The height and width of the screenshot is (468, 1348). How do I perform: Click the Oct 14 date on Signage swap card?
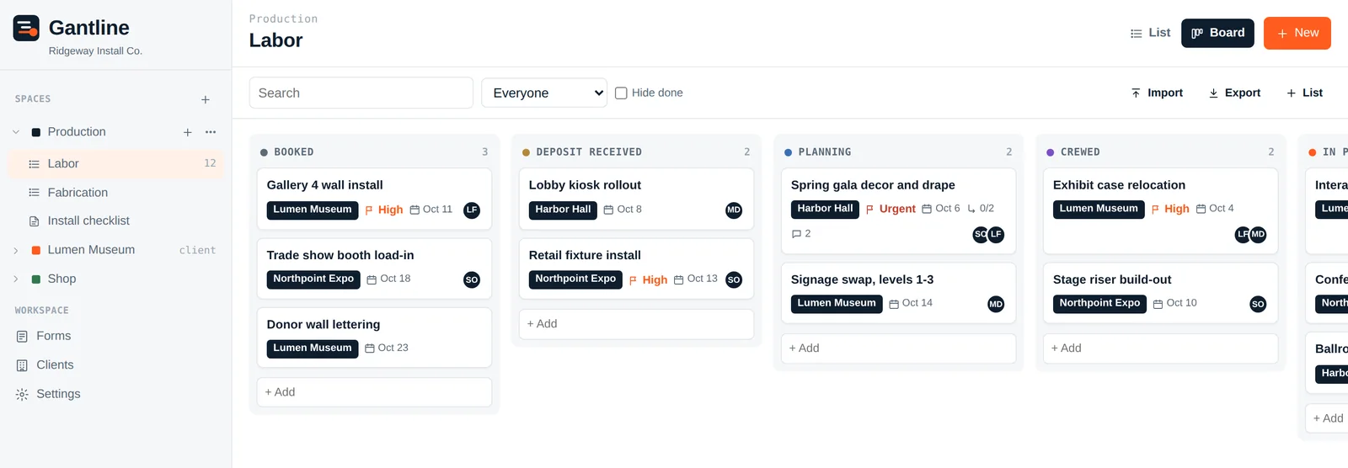tap(911, 303)
